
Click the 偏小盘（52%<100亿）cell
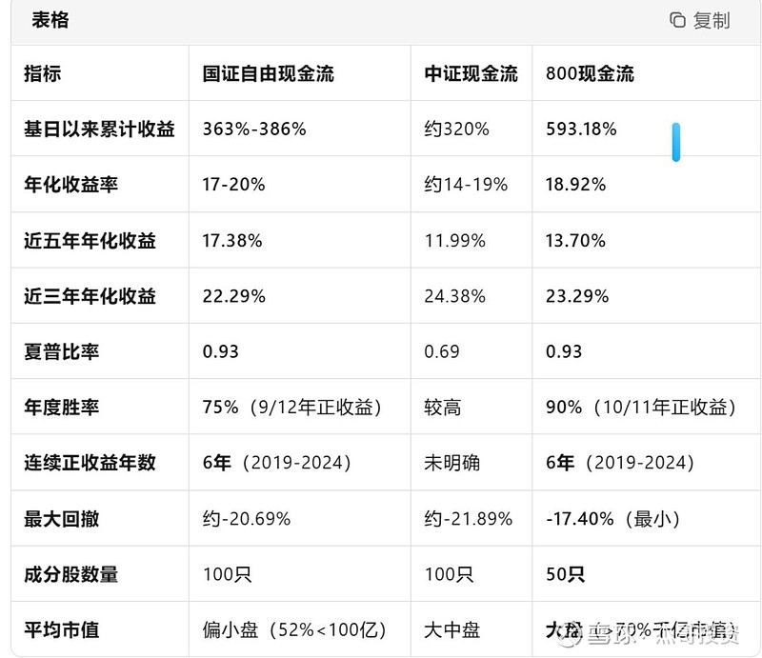click(293, 629)
